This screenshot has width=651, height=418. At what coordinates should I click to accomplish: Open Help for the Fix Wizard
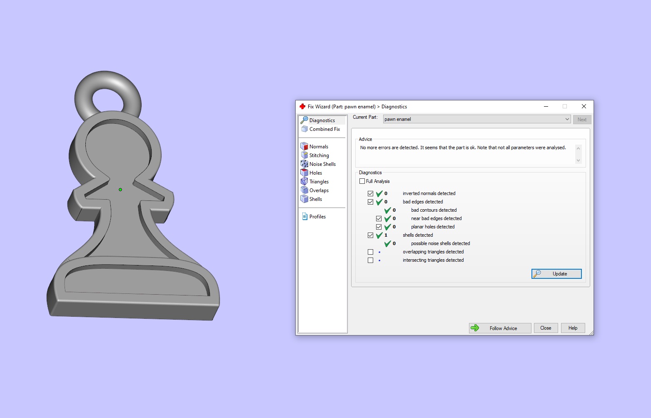(x=573, y=328)
